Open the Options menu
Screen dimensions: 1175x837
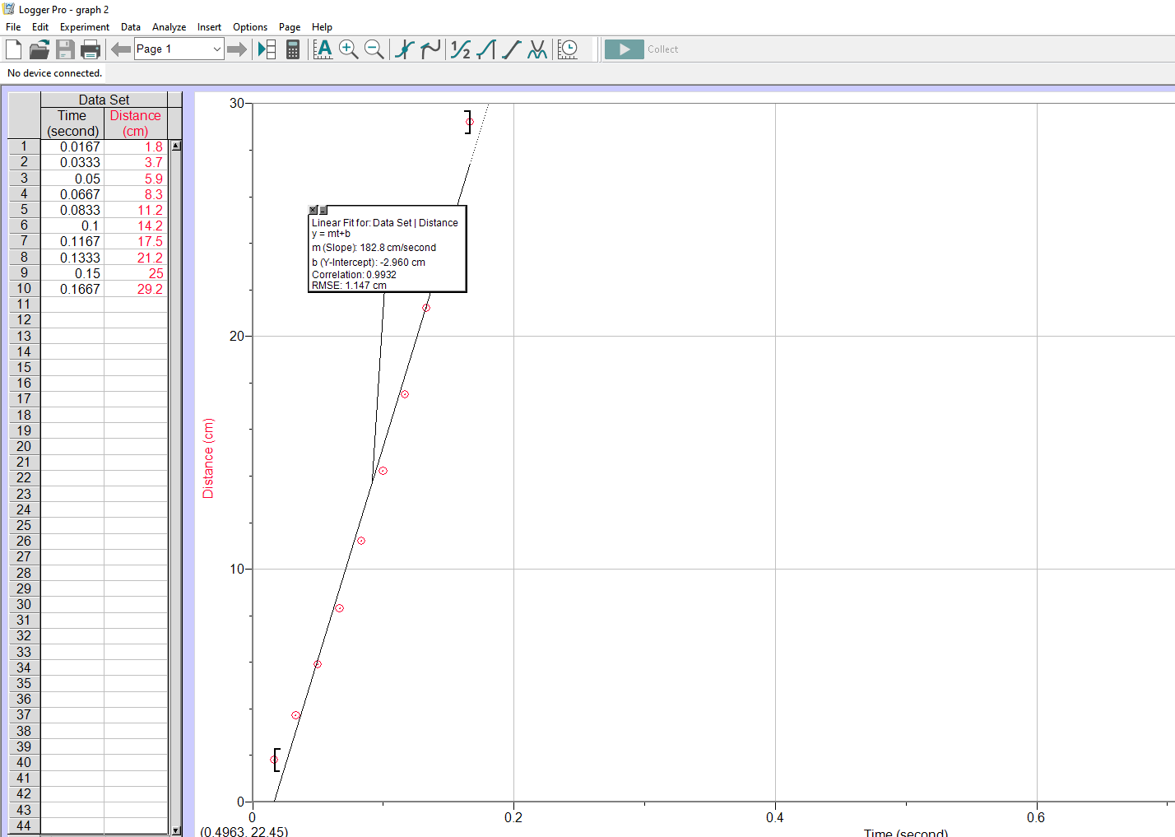250,27
